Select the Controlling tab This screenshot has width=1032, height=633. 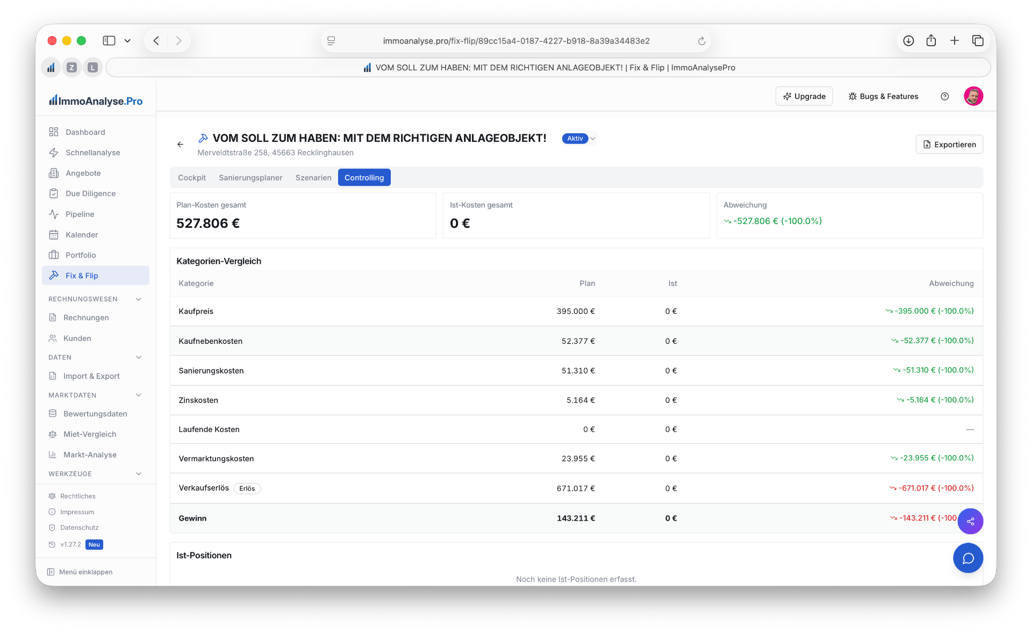click(364, 178)
